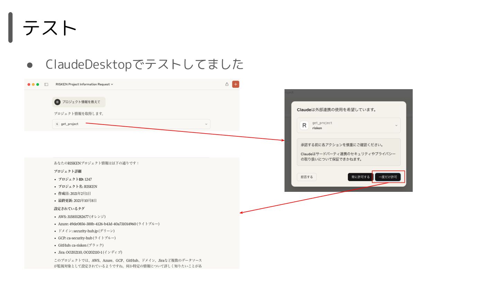The height and width of the screenshot is (281, 499).
Task: Click the R risken icon in dialog
Action: [x=304, y=125]
